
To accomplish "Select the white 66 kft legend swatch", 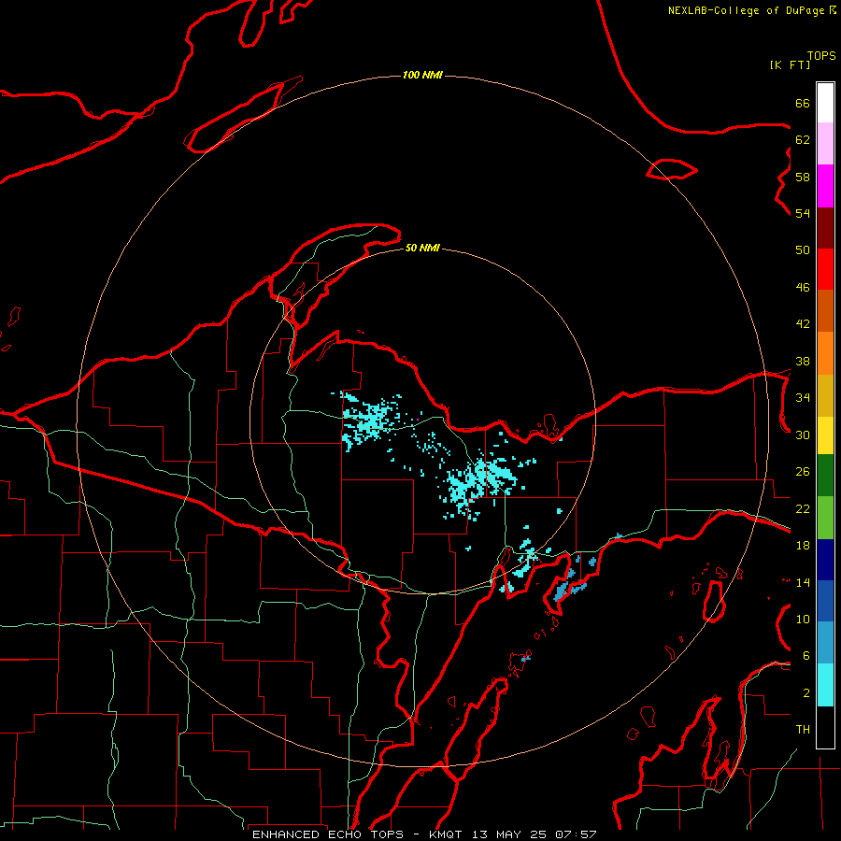I will [825, 103].
